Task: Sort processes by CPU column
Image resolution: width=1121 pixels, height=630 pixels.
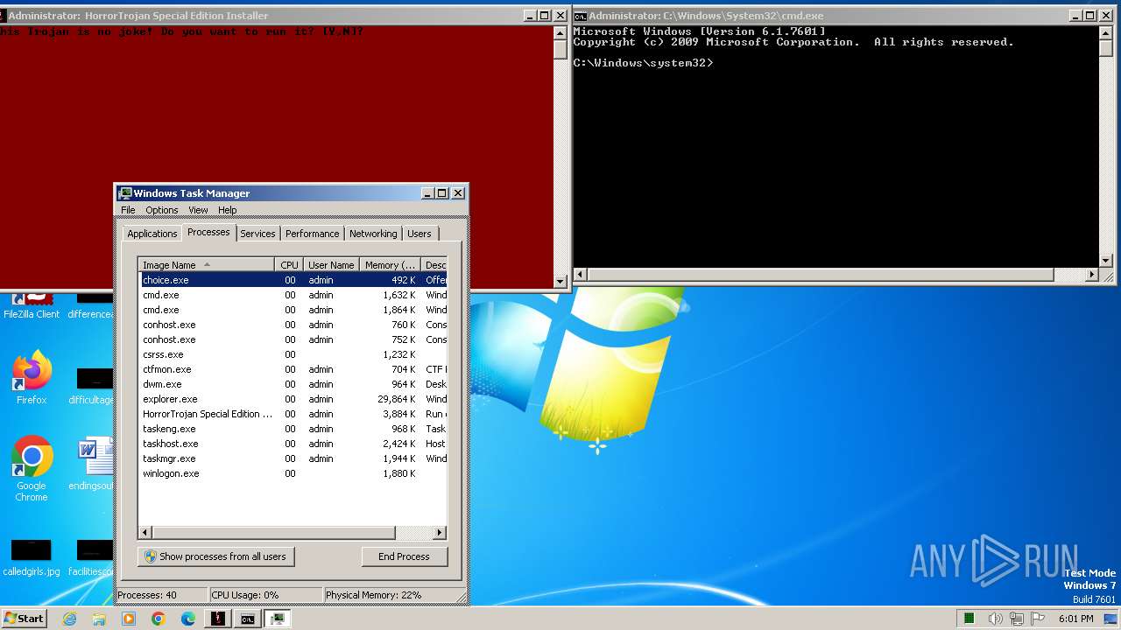Action: [289, 265]
